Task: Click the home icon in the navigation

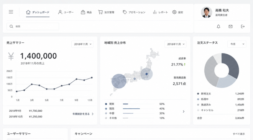Action: (28, 12)
